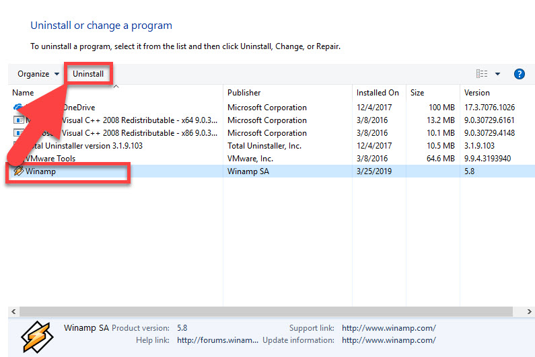This screenshot has height=357, width=535.
Task: Open the forums.winam... help link
Action: pyautogui.click(x=217, y=340)
